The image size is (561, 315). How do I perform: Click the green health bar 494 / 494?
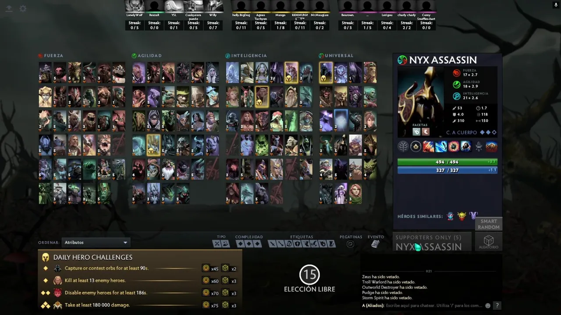(447, 162)
